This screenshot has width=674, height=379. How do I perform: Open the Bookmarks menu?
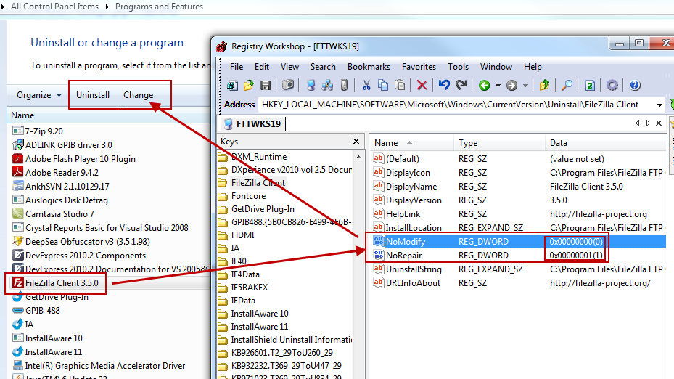tap(369, 67)
